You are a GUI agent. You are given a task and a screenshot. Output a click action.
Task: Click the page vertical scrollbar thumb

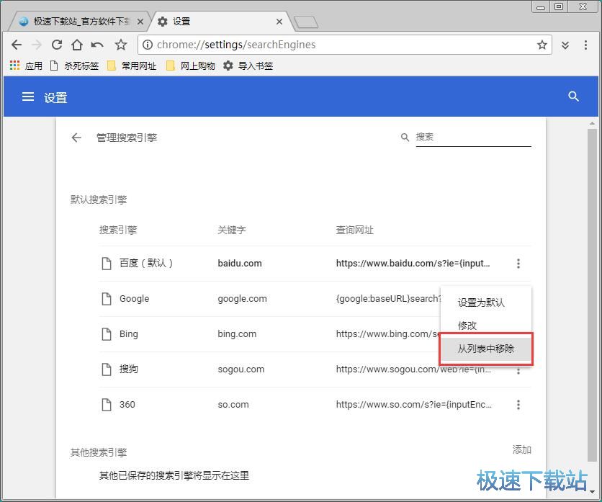[x=592, y=295]
